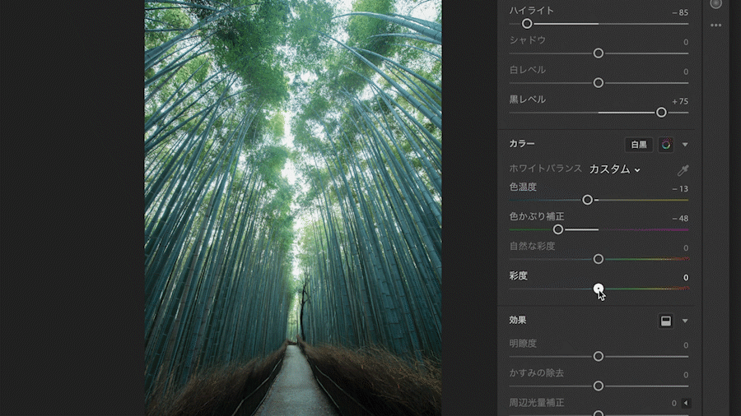Click the 彩度 slider handle
The height and width of the screenshot is (416, 741).
599,289
